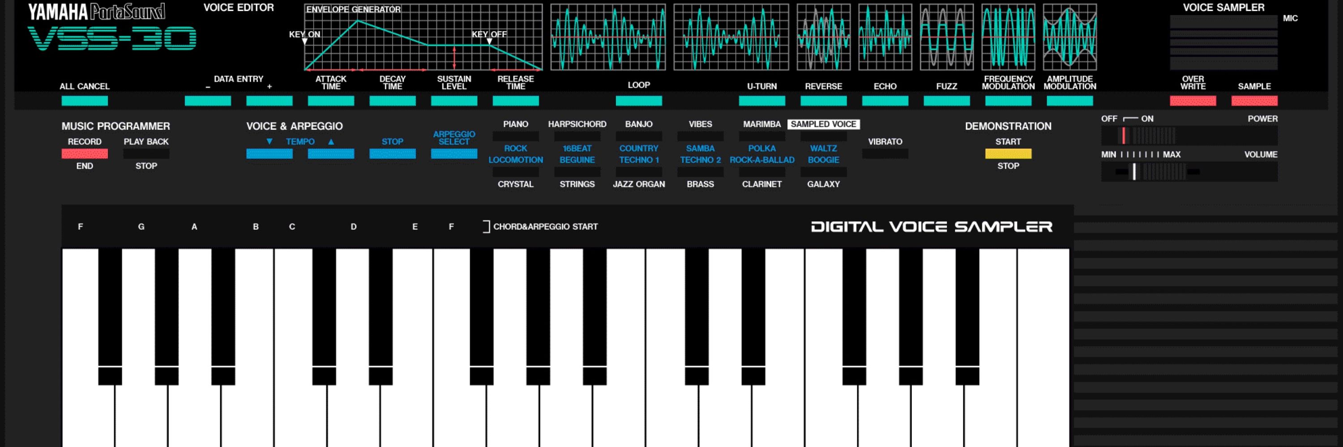Click the B chord label above keys
The image size is (1343, 447).
tap(256, 226)
